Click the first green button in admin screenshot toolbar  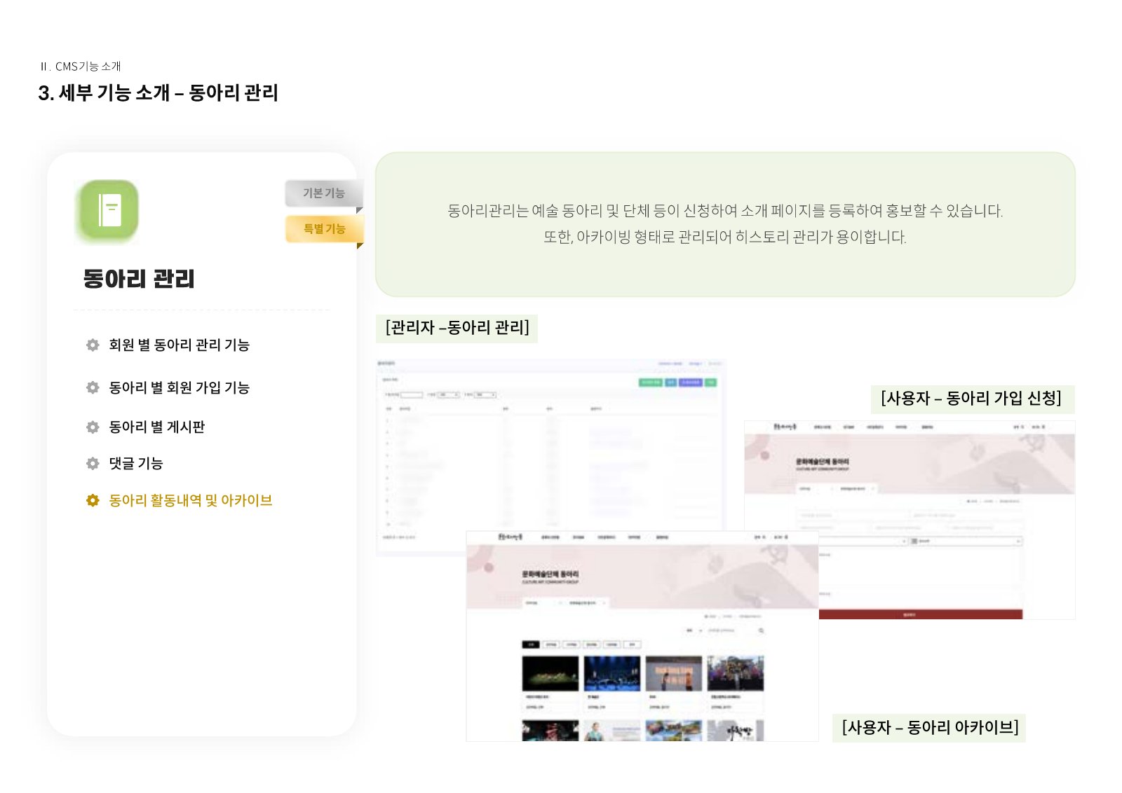[x=650, y=382]
